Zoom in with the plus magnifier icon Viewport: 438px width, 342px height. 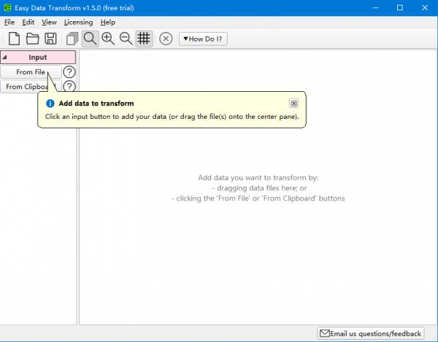click(x=108, y=39)
